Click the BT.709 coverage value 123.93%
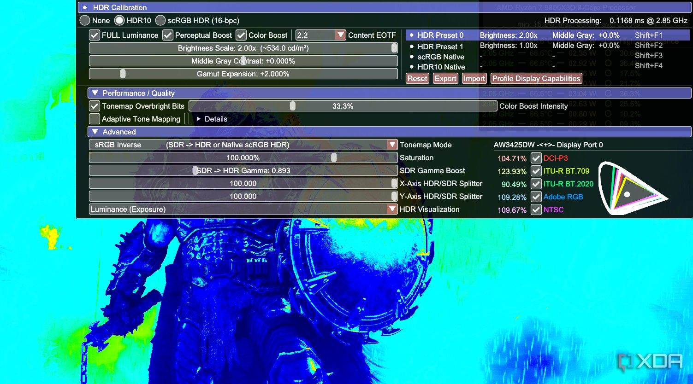 pyautogui.click(x=512, y=171)
